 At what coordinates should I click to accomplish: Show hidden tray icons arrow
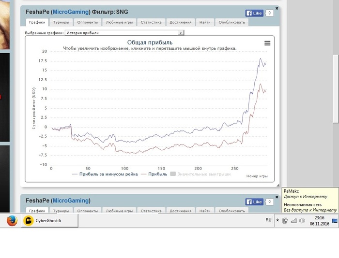click(277, 220)
